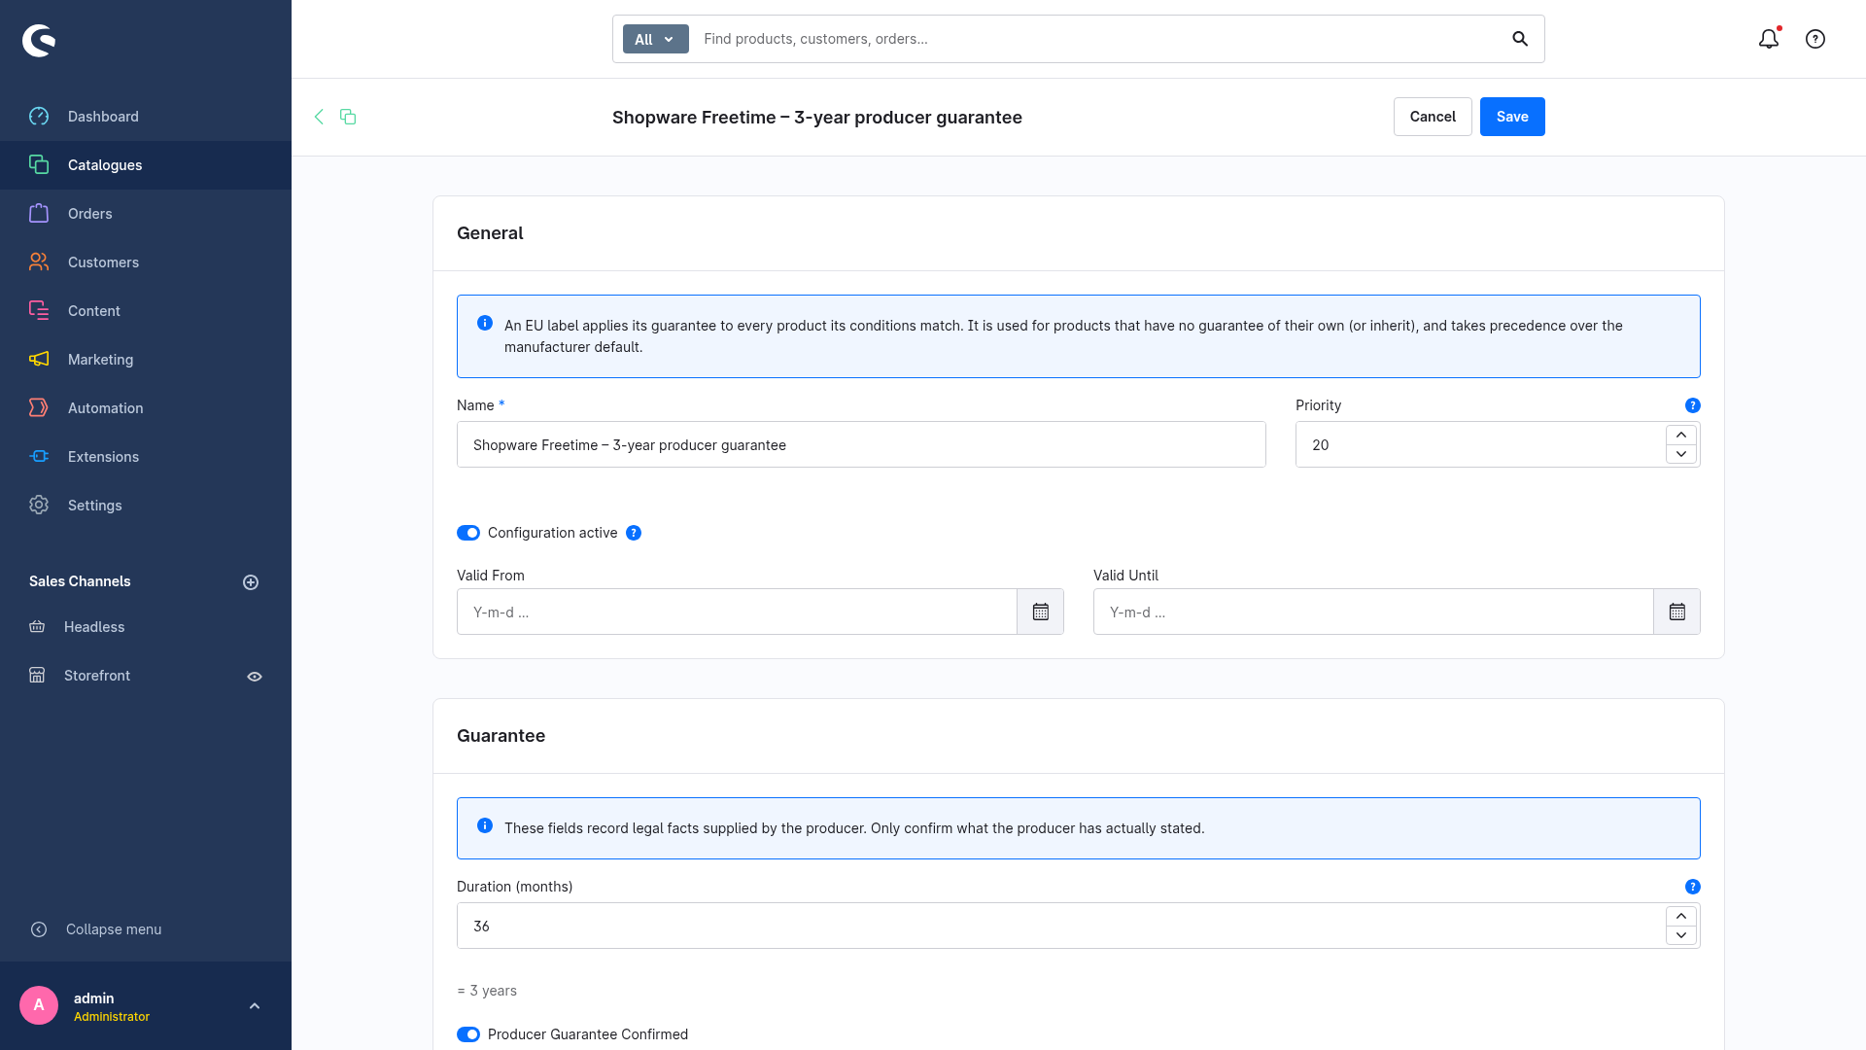
Task: Open the notifications bell
Action: click(1769, 39)
